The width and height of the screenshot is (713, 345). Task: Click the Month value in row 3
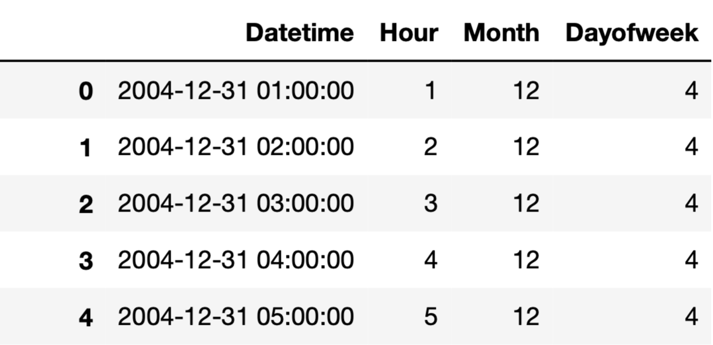point(525,259)
